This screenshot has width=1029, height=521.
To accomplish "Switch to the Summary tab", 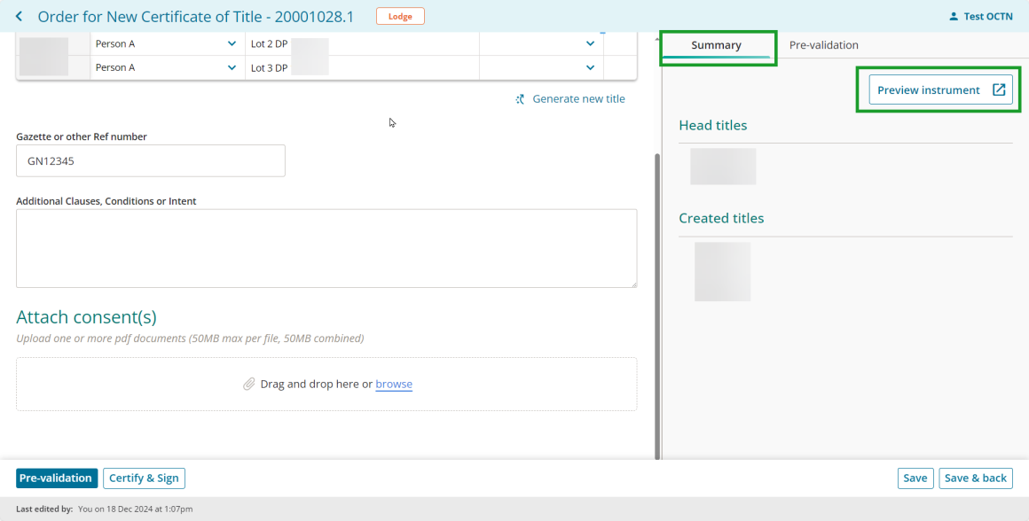I will (716, 45).
